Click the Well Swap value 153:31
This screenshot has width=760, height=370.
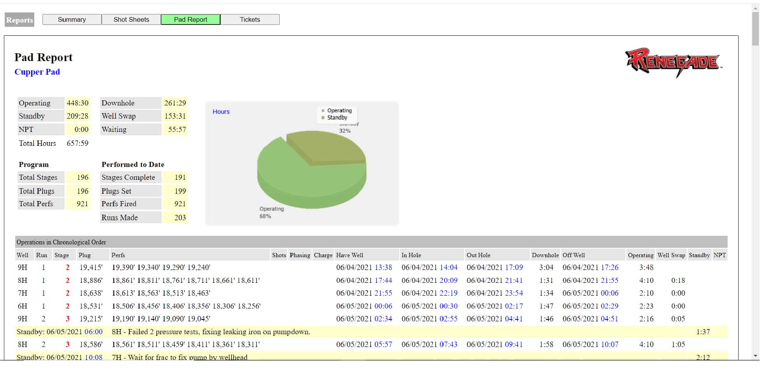[175, 116]
